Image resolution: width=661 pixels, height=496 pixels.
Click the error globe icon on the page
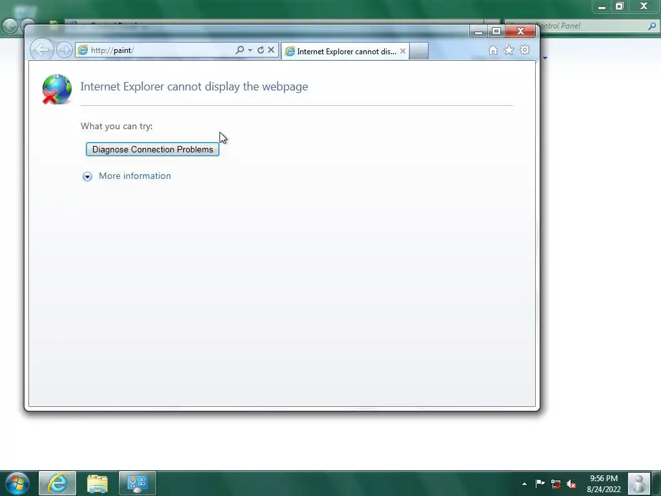click(57, 89)
